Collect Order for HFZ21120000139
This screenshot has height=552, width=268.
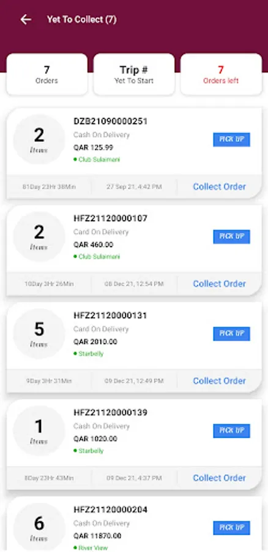click(219, 478)
